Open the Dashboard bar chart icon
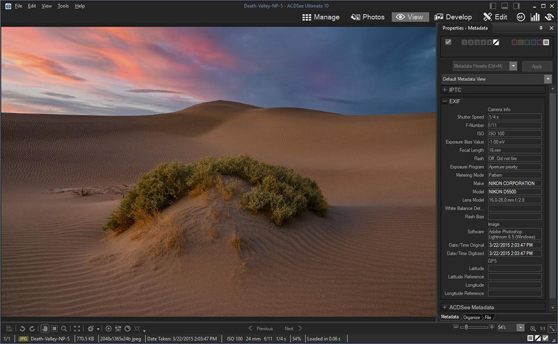The width and height of the screenshot is (558, 344). pos(535,17)
